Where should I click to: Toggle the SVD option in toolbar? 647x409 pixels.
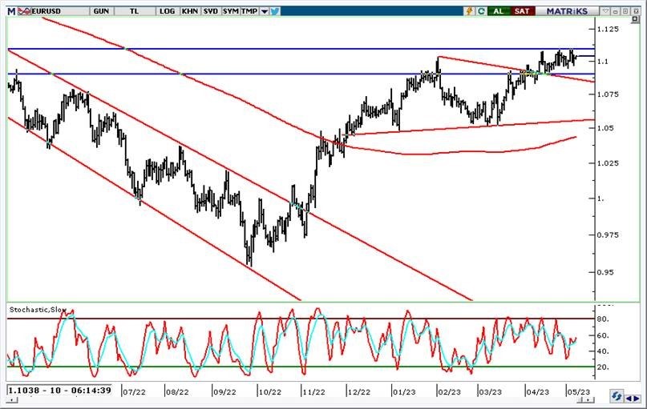[x=210, y=11]
